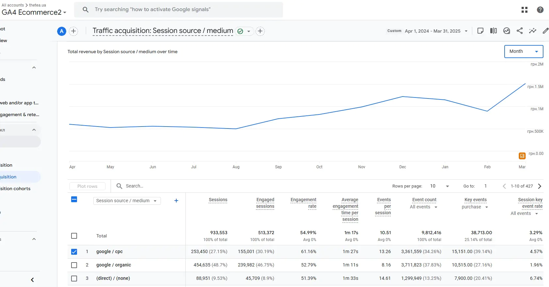The image size is (549, 287).
Task: Click the orange chart annotation icon
Action: click(x=522, y=156)
